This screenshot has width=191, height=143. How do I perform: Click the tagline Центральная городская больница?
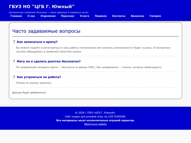click(49, 12)
